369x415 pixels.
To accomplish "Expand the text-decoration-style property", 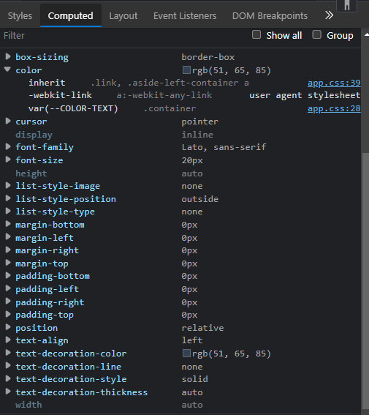I will 8,378.
